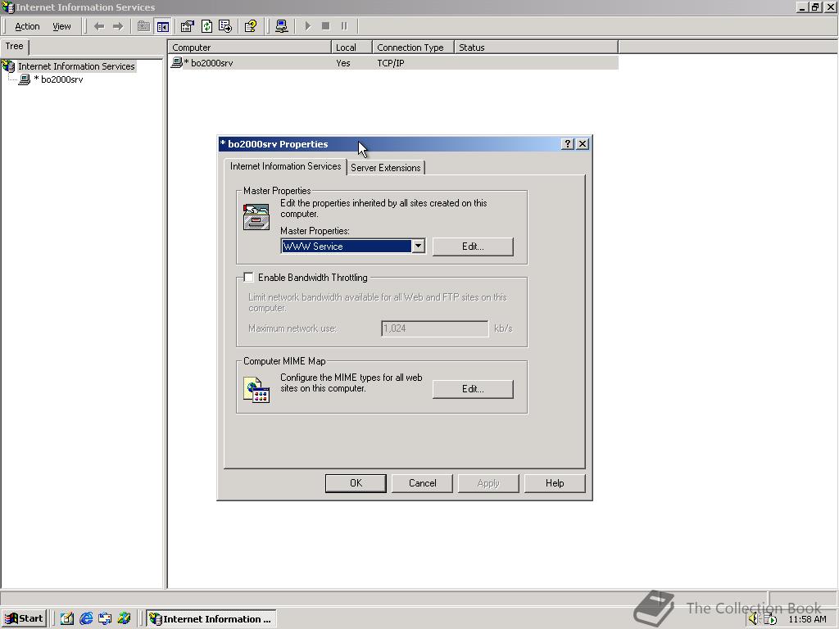Toggle the Show/Hide Console Tree icon
The width and height of the screenshot is (839, 629).
click(163, 26)
